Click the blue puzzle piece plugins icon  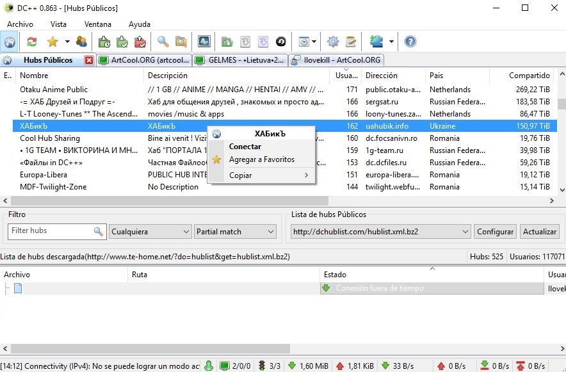[x=376, y=42]
